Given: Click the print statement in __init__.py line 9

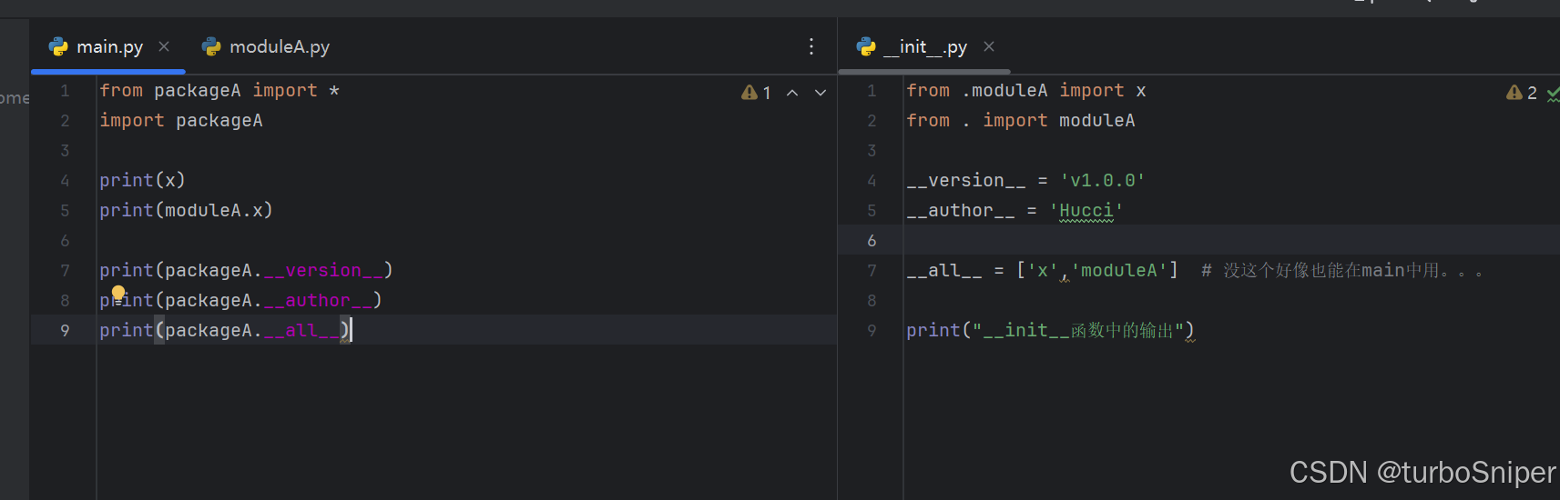Looking at the screenshot, I should tap(1050, 331).
